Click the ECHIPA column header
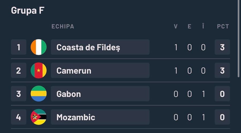This screenshot has height=133, width=241. [63, 26]
